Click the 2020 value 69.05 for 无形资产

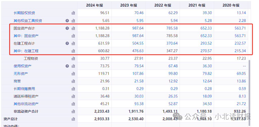240,74
